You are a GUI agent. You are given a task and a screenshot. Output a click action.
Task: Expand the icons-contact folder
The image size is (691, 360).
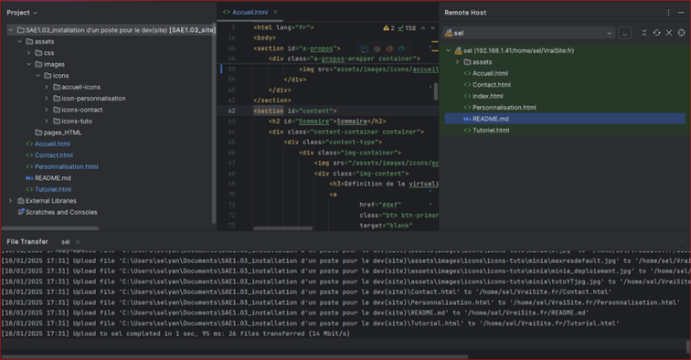click(47, 110)
